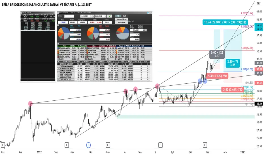Screen dimensions: 264x156
Task: Sort by the Takas (RT) column header
Action: (x=137, y=62)
